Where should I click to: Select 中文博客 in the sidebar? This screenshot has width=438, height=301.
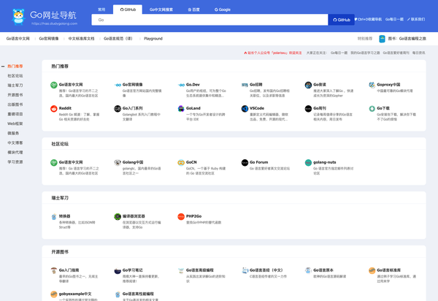15,142
